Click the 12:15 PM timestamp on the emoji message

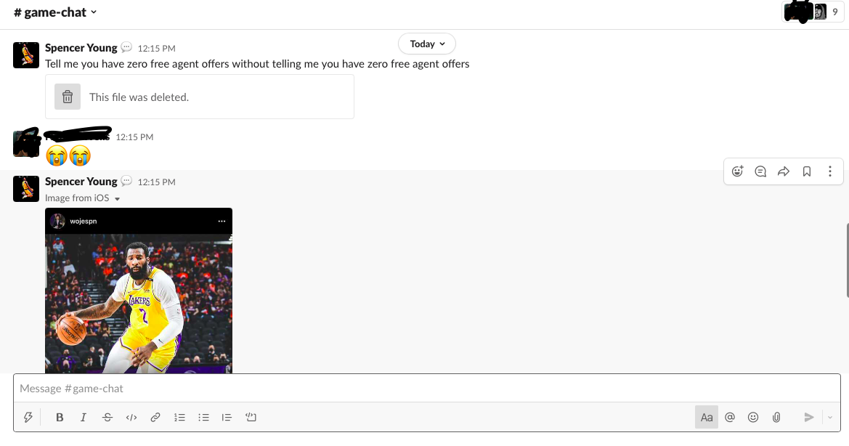tap(134, 137)
